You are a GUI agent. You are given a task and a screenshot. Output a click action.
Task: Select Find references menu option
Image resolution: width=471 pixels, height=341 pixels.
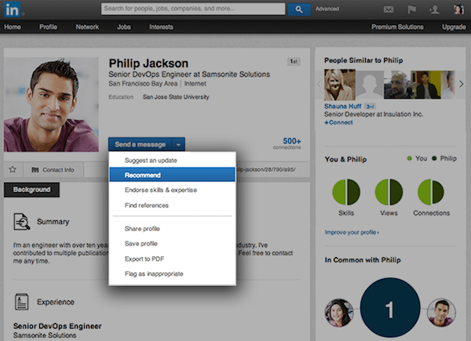coord(173,205)
